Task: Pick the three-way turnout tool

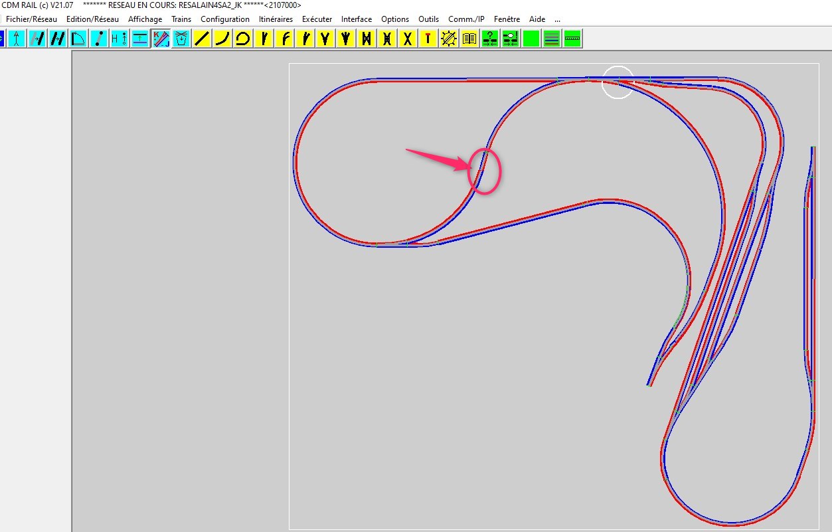Action: [x=346, y=39]
